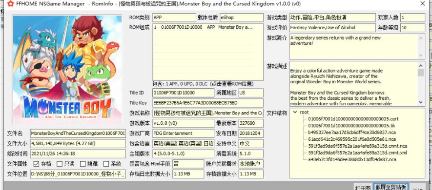The height and width of the screenshot is (190, 432).
Task: Select the 591f3ad9...315d.cnmt.xml entry
Action: tap(357, 152)
